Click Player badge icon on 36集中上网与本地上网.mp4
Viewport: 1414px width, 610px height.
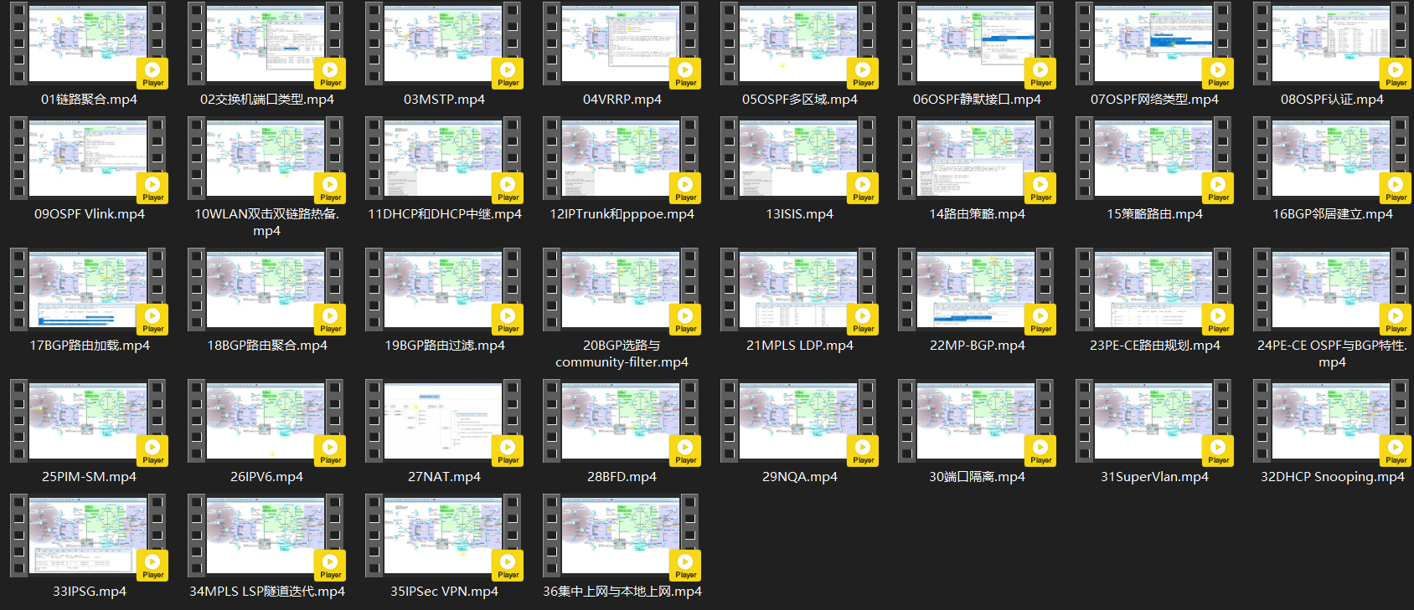point(685,566)
